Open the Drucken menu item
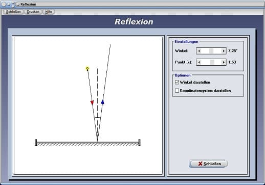 pyautogui.click(x=33, y=12)
